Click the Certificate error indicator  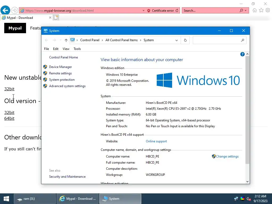pyautogui.click(x=160, y=11)
